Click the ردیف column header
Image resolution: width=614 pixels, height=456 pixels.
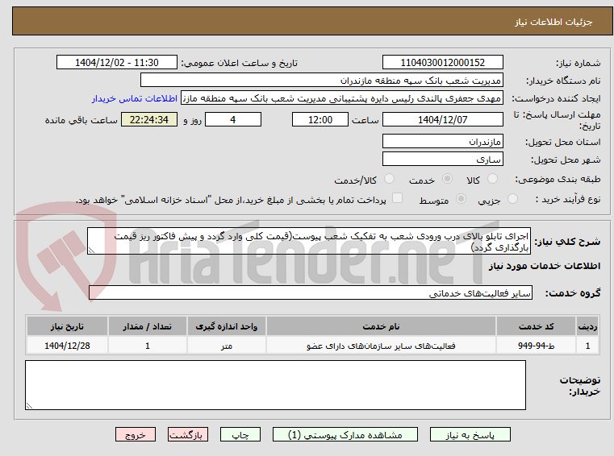click(587, 326)
